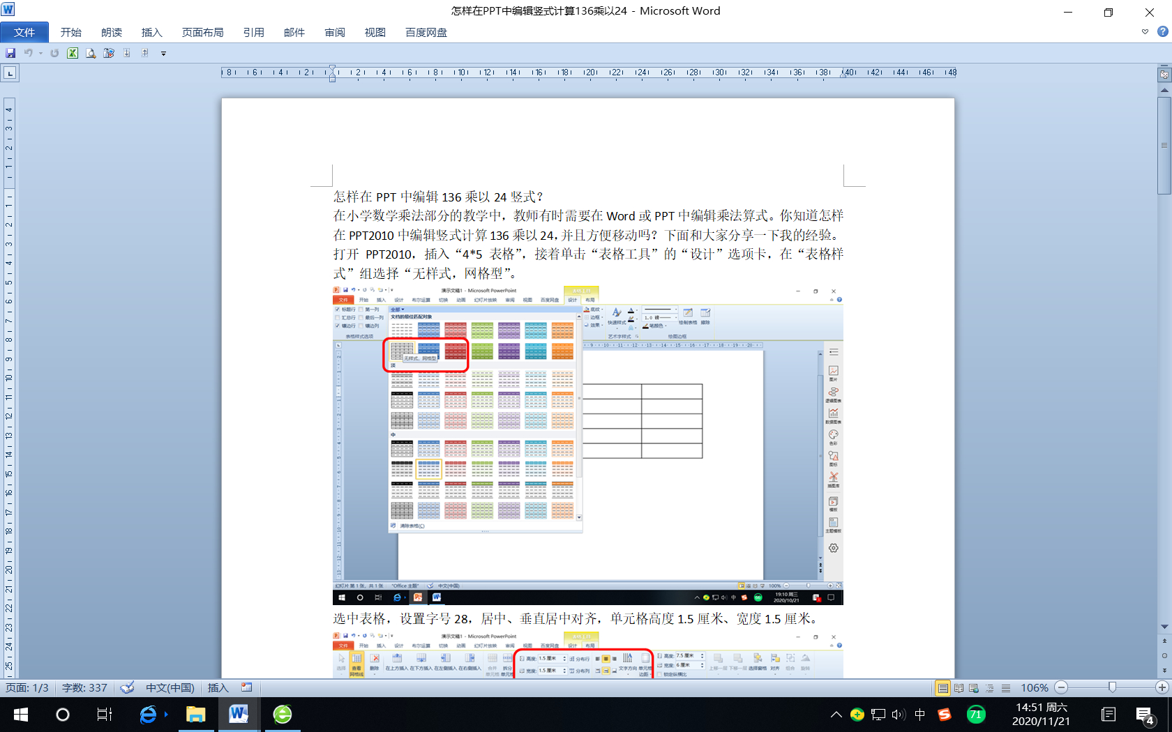Screen dimensions: 1172x732
Task: Switch to Web Layout view
Action: (x=974, y=688)
